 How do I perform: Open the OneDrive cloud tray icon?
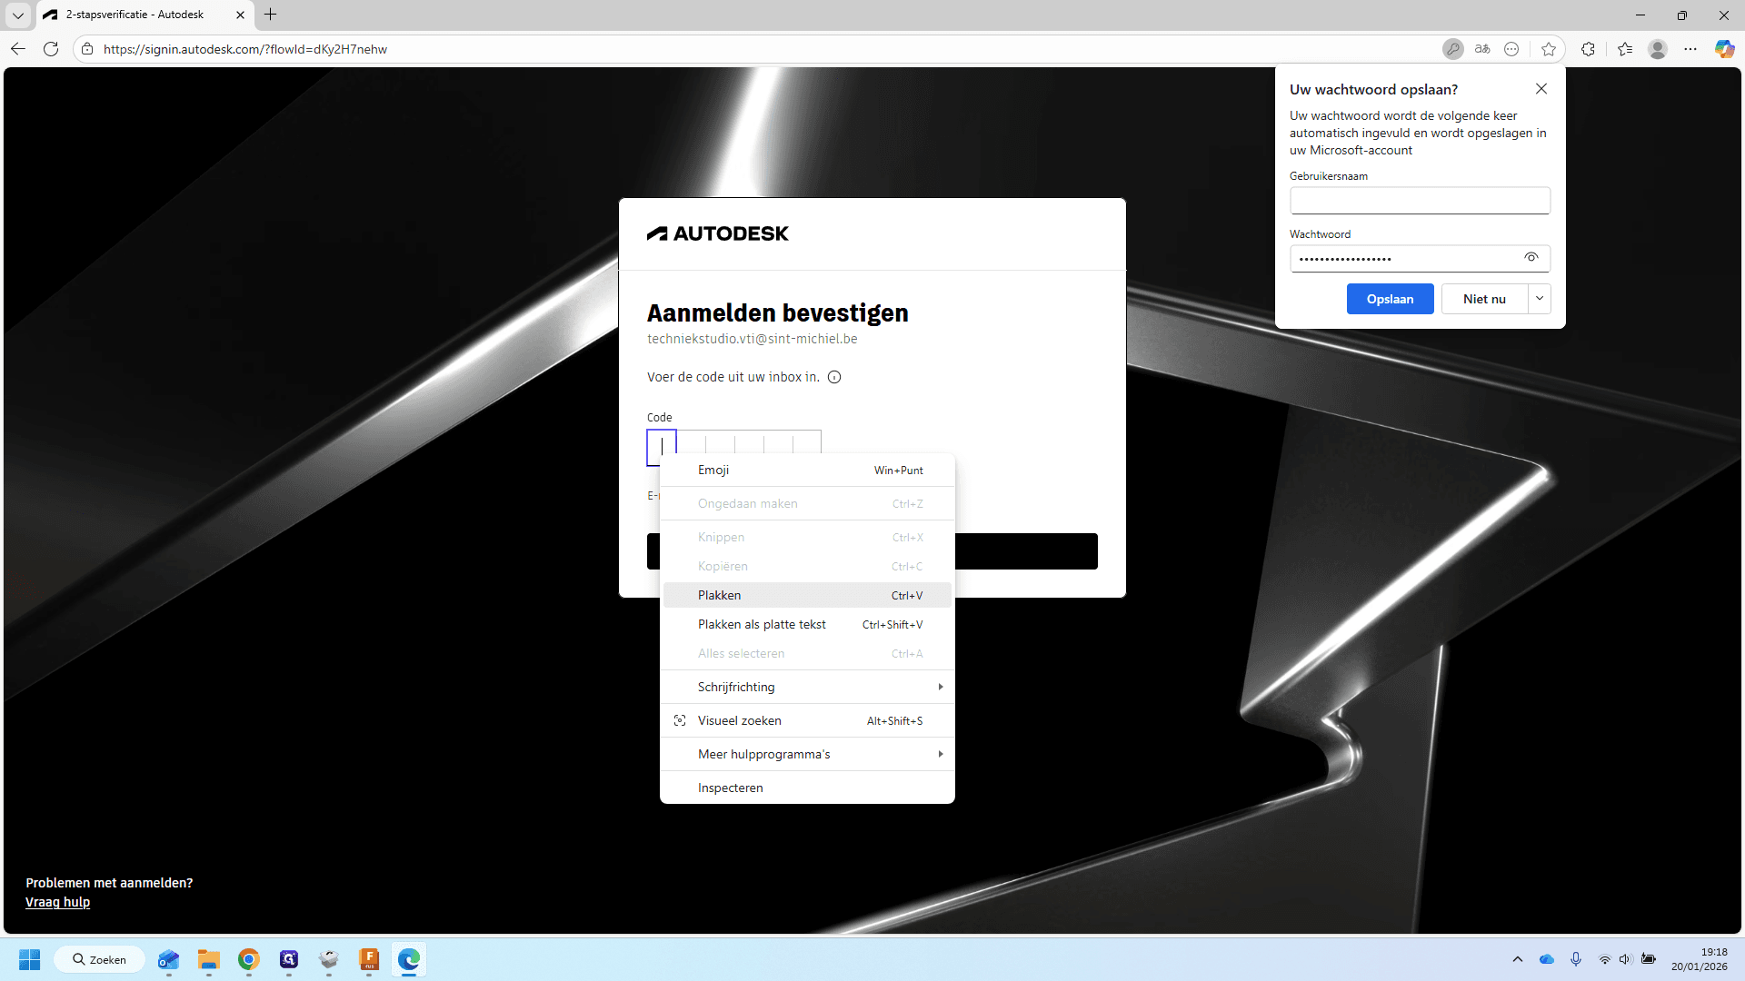click(x=1547, y=959)
